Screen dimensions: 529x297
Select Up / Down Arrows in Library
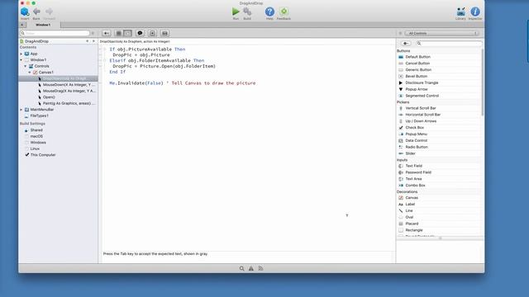(x=439, y=121)
